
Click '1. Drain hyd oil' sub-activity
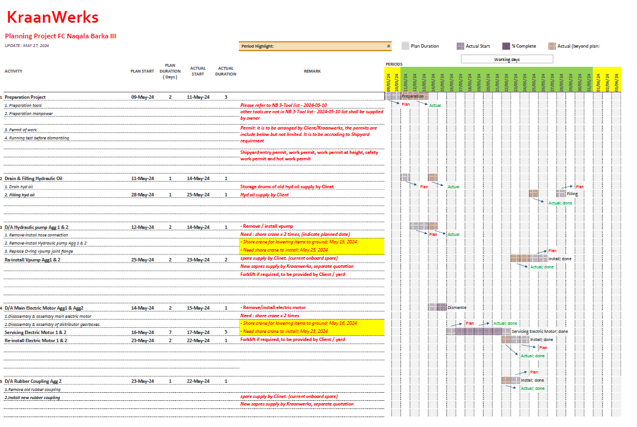[19, 186]
